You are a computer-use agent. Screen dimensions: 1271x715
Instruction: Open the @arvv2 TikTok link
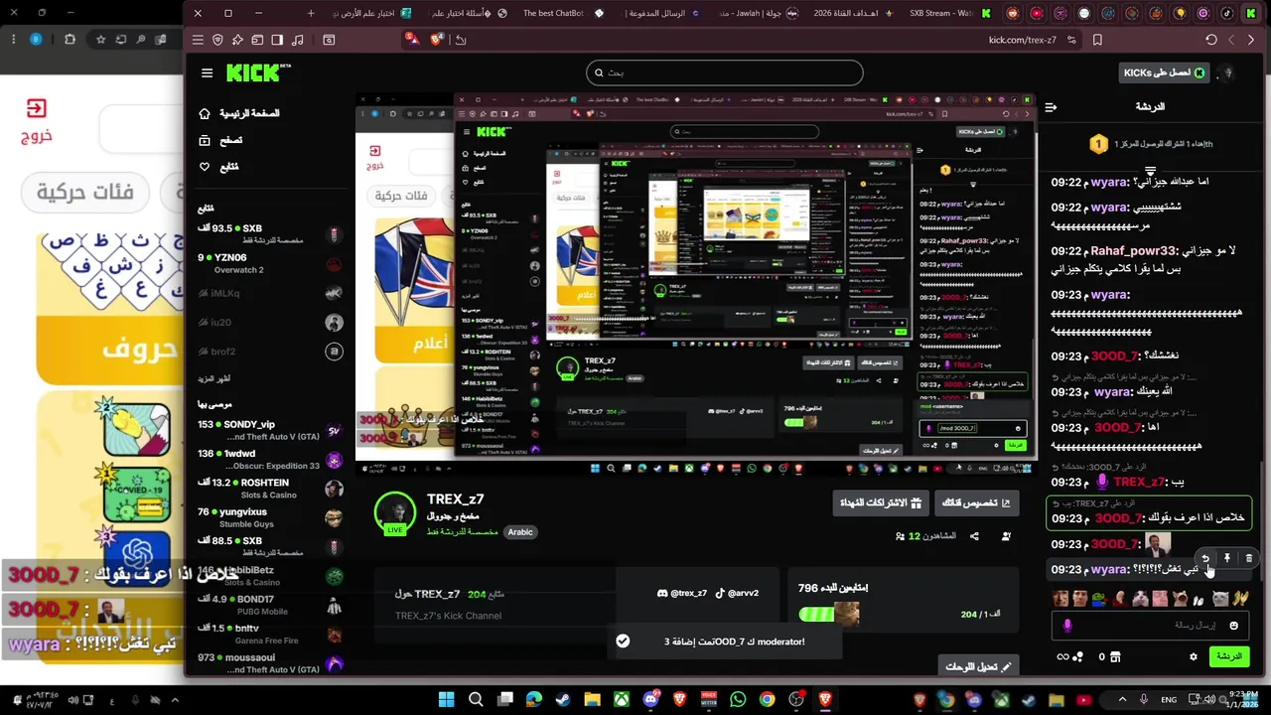tap(737, 593)
